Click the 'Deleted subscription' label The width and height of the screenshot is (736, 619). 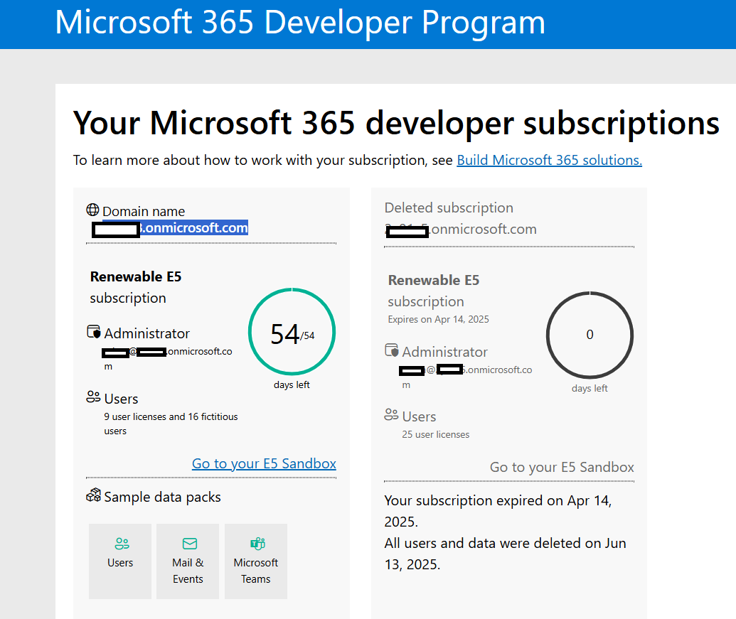coord(449,208)
